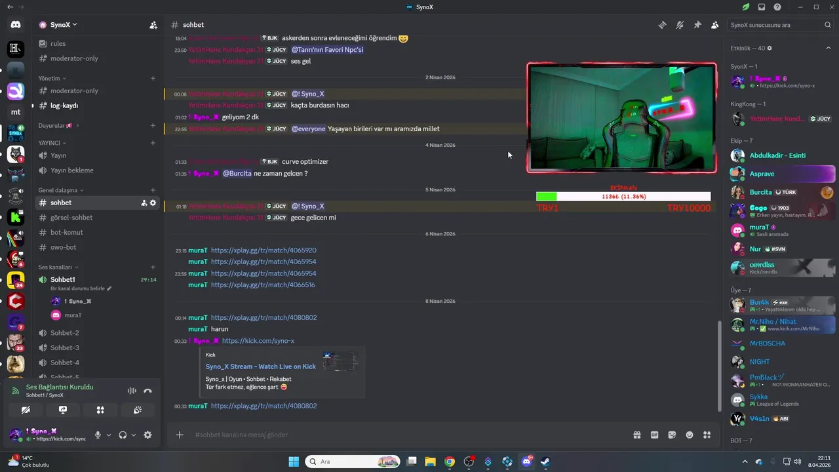Open Discord direct messages home icon

[16, 25]
